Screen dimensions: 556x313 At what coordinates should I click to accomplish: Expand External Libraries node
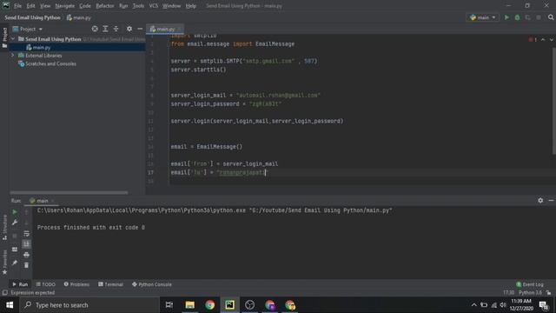point(13,56)
